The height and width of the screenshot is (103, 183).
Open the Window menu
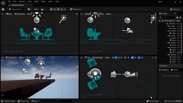click(22, 1)
